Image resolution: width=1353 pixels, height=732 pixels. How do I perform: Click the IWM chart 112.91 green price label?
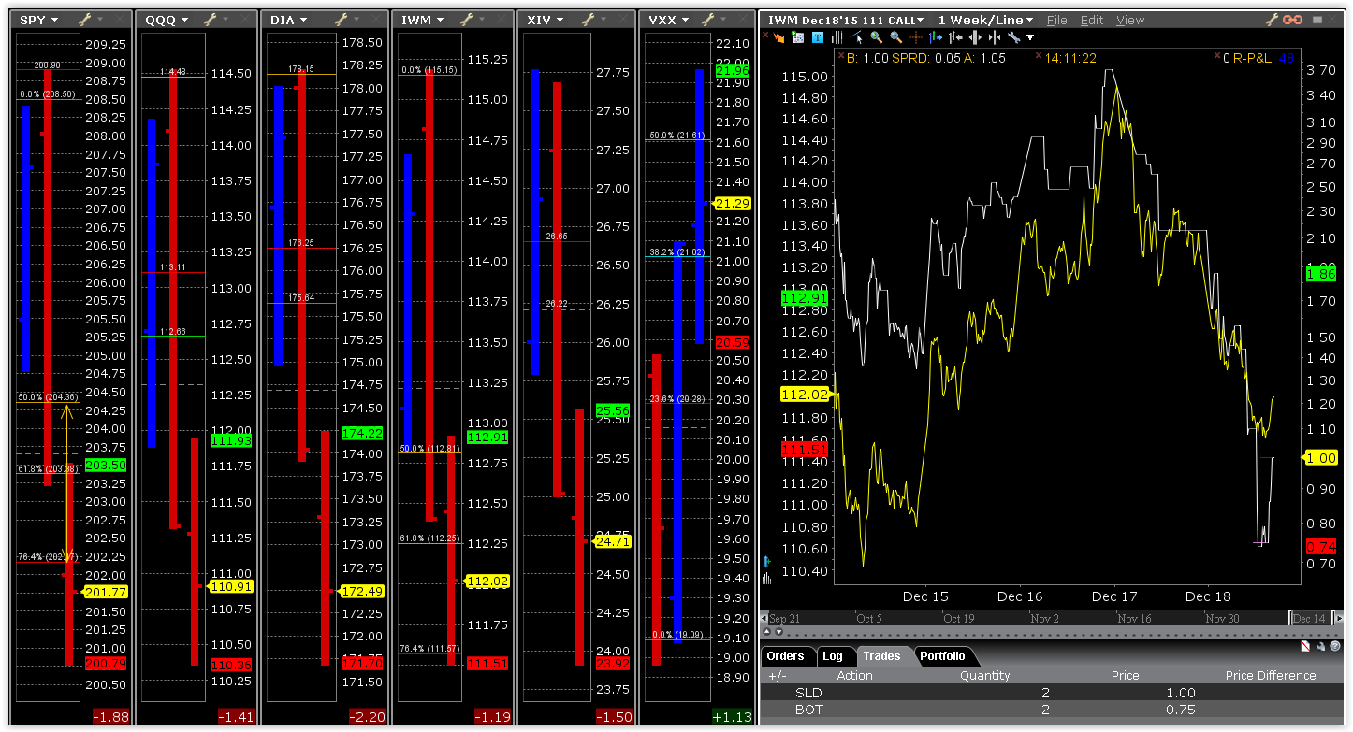(x=805, y=298)
